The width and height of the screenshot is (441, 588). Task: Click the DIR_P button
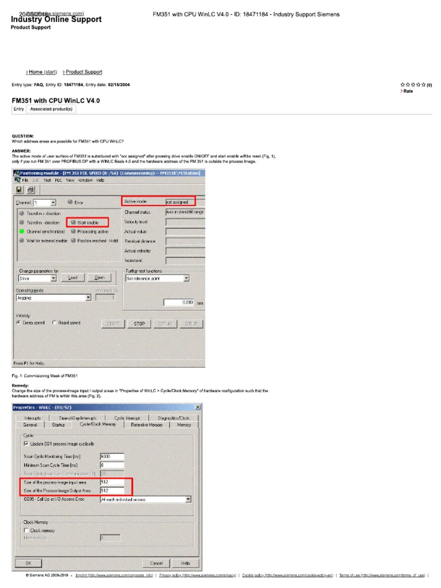191,324
